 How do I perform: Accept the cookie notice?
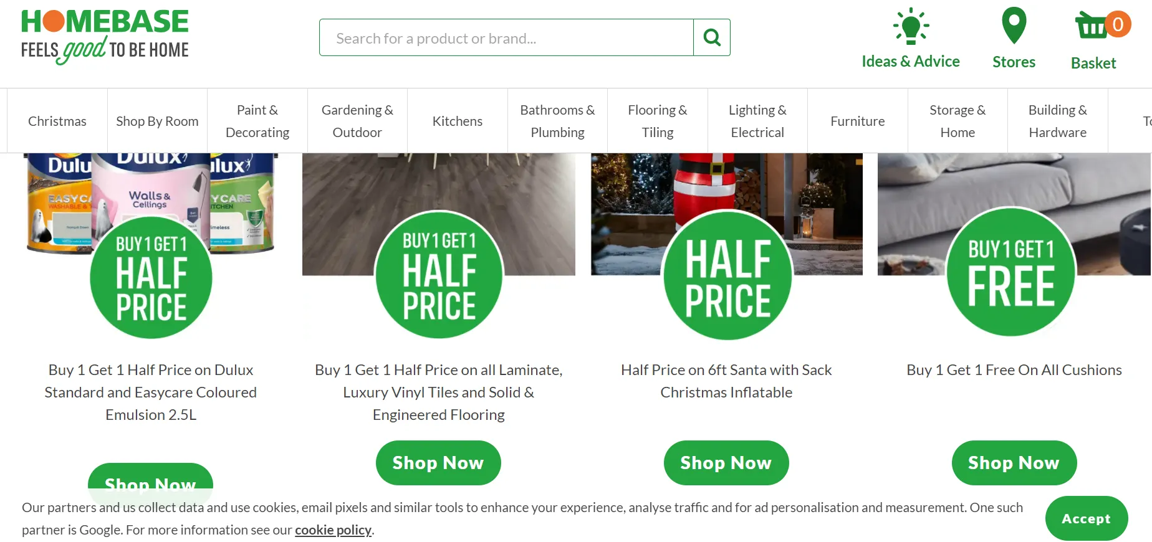click(1086, 518)
